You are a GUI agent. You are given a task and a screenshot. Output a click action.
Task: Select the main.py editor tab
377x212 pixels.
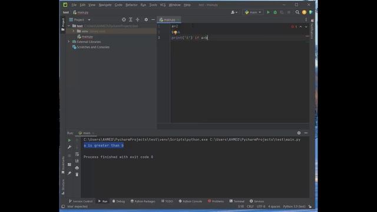[x=169, y=19]
